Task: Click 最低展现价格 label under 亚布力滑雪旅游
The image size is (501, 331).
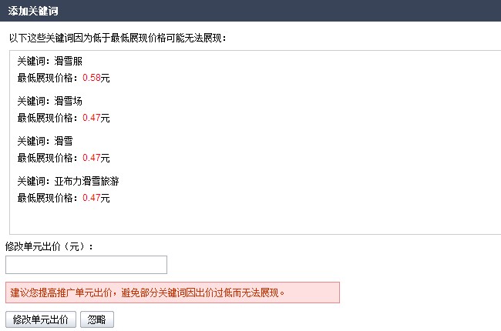Action: pyautogui.click(x=47, y=198)
